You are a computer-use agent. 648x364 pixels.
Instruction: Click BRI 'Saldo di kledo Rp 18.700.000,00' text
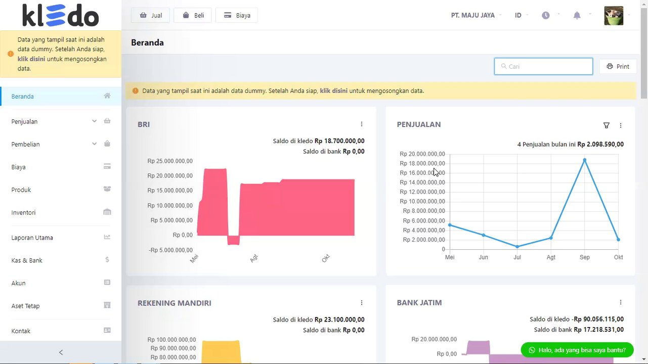pos(319,141)
